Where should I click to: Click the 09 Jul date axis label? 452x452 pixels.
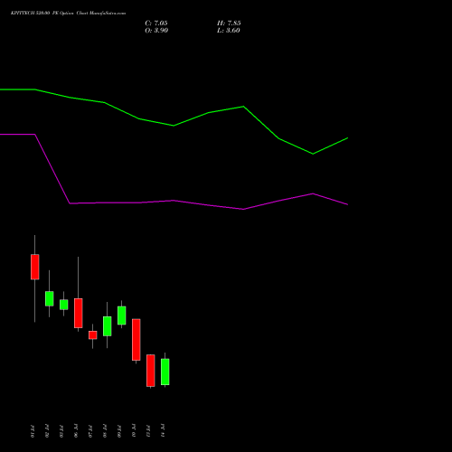(119, 431)
